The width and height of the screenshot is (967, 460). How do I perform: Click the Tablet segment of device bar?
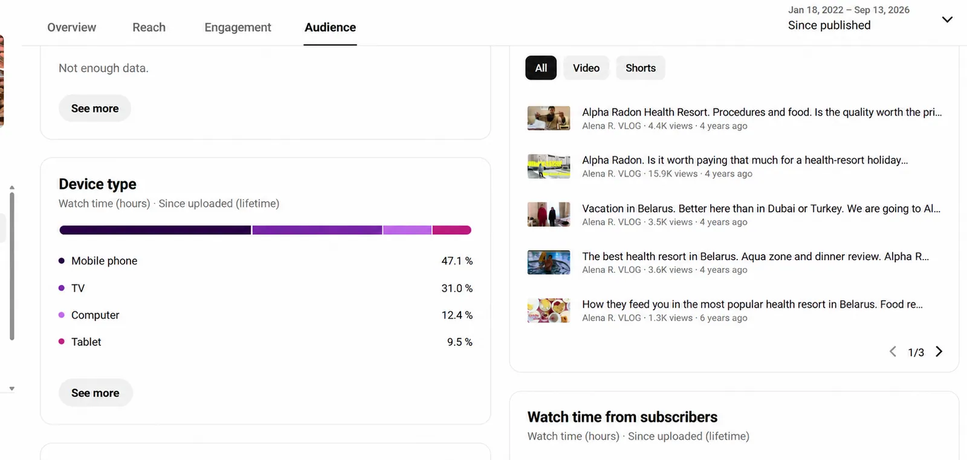[452, 230]
